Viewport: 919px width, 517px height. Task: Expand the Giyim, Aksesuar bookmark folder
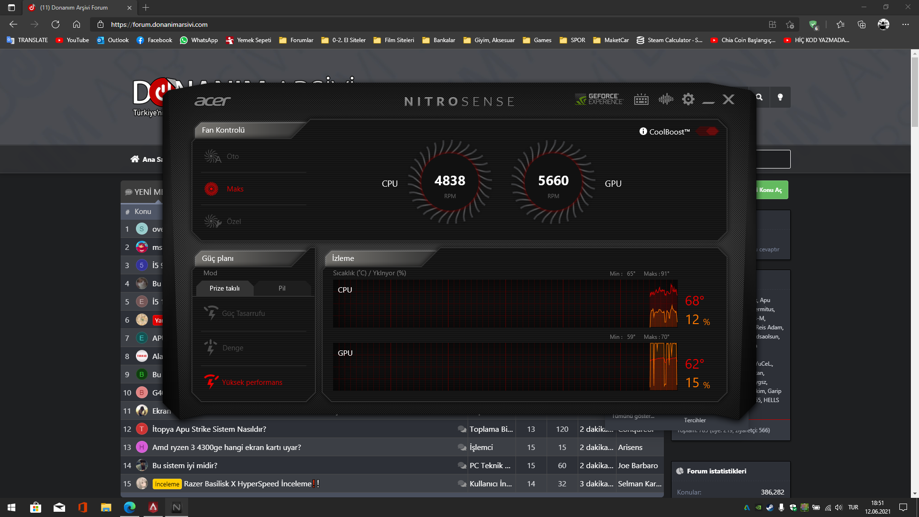point(489,40)
